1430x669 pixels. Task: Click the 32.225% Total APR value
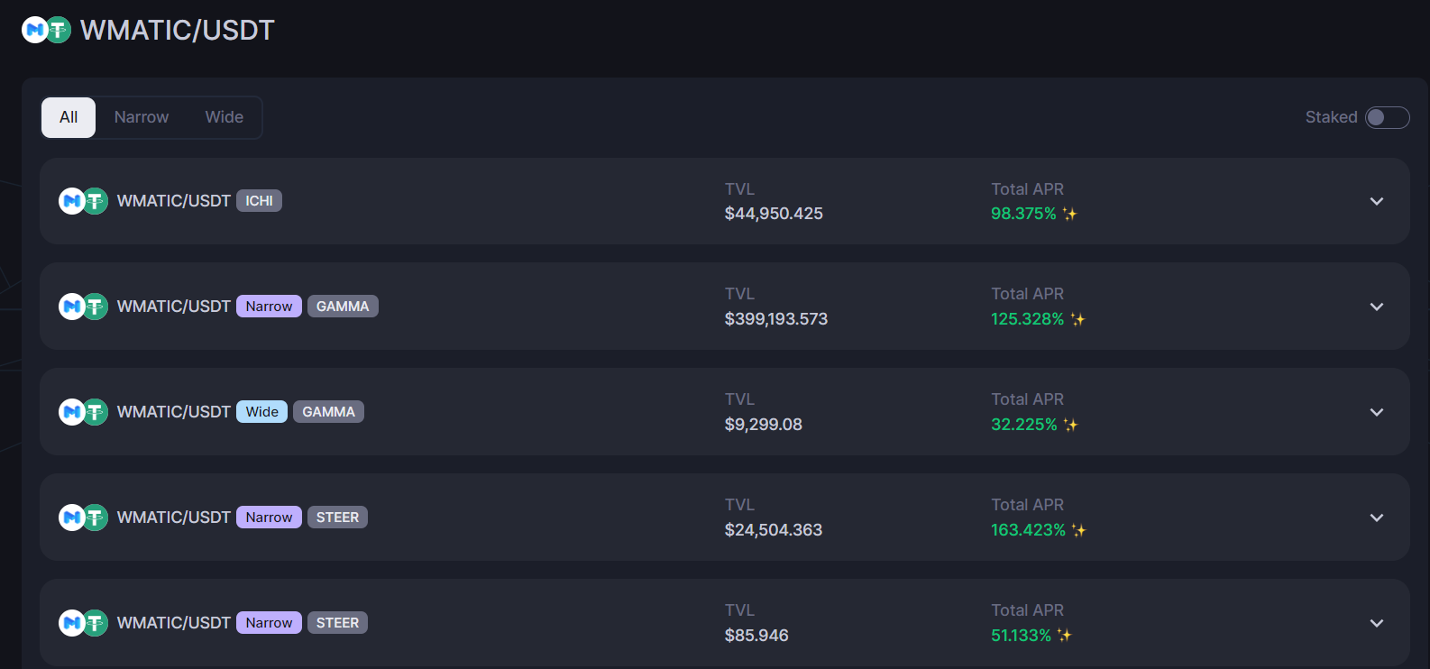(1024, 425)
